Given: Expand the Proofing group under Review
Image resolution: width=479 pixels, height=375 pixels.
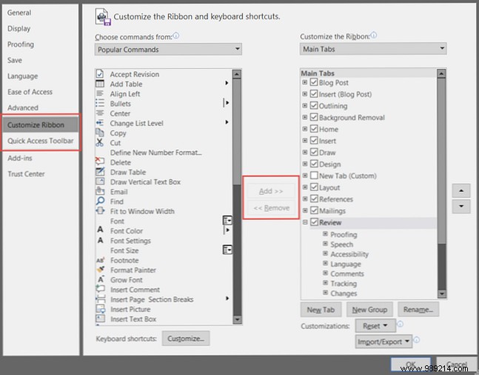Looking at the screenshot, I should coord(325,234).
